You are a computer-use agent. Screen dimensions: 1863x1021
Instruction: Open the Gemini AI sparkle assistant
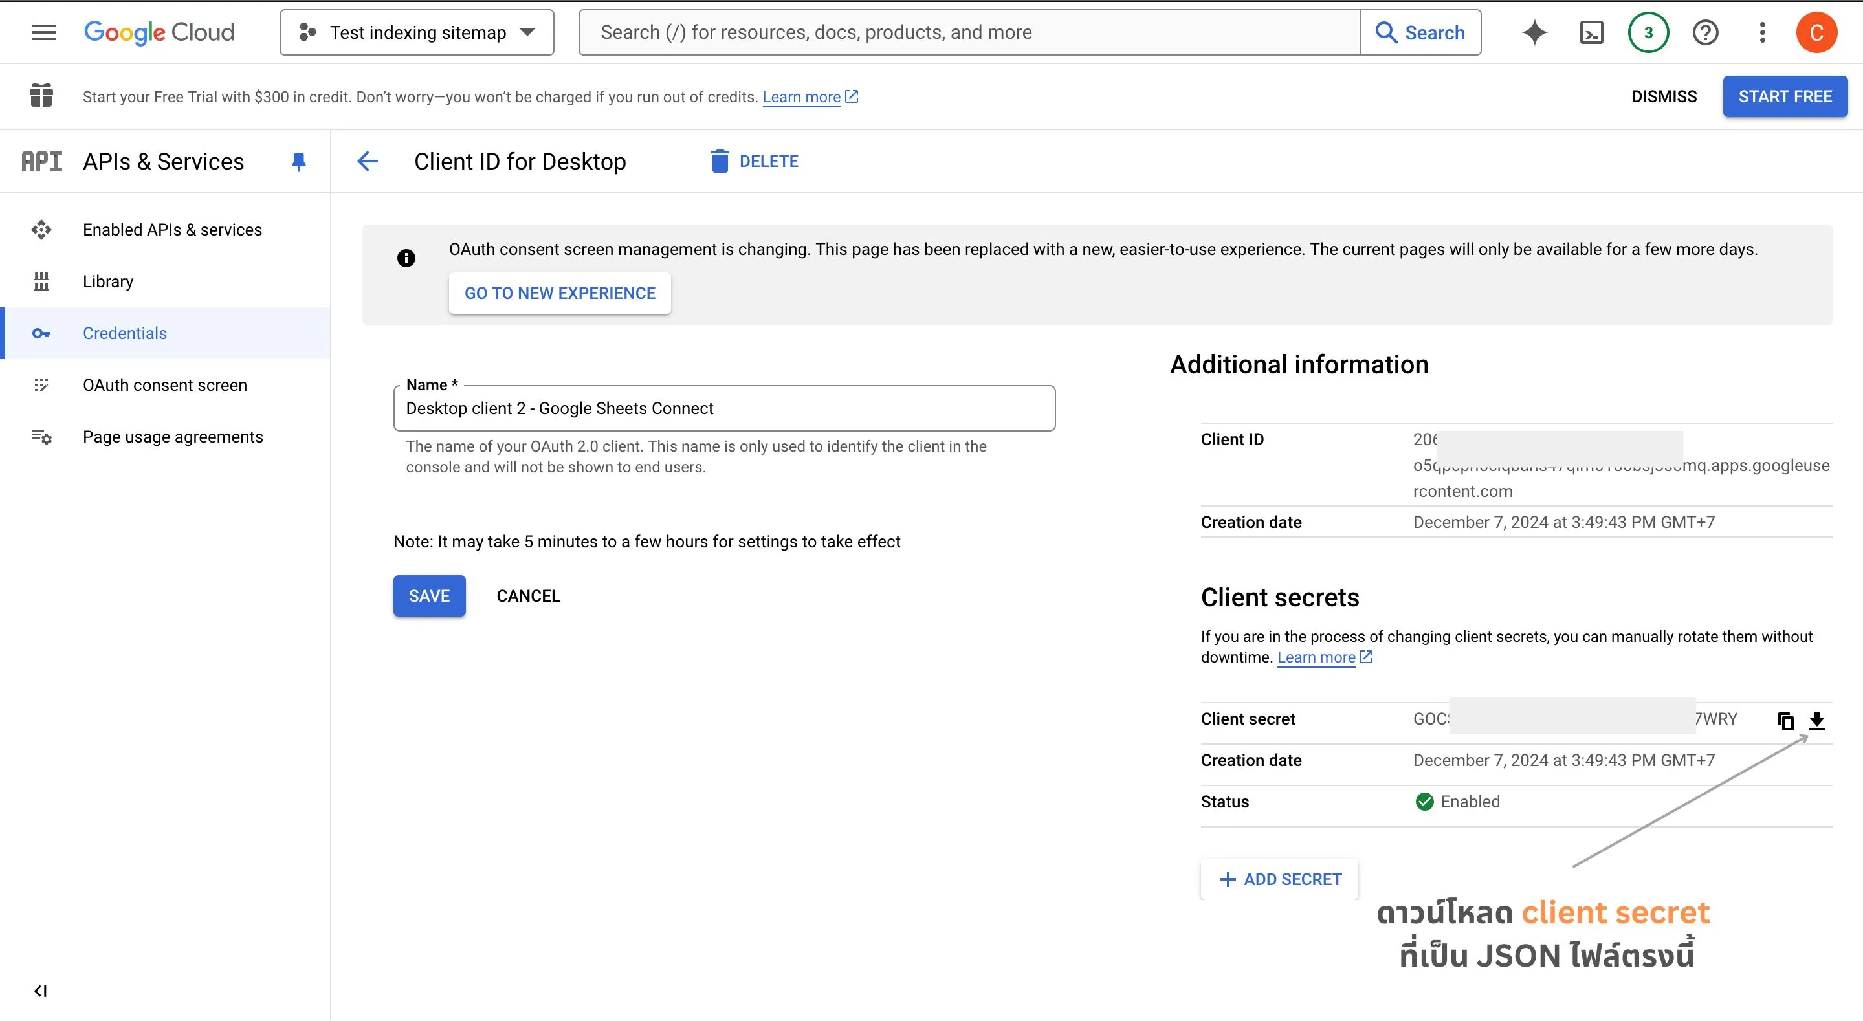pyautogui.click(x=1534, y=32)
